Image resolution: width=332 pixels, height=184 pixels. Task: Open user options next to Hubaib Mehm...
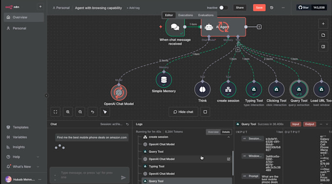coord(40,179)
